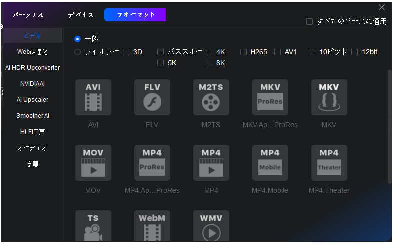Pick the MP4 Theater format icon
394x245 pixels.
[329, 163]
